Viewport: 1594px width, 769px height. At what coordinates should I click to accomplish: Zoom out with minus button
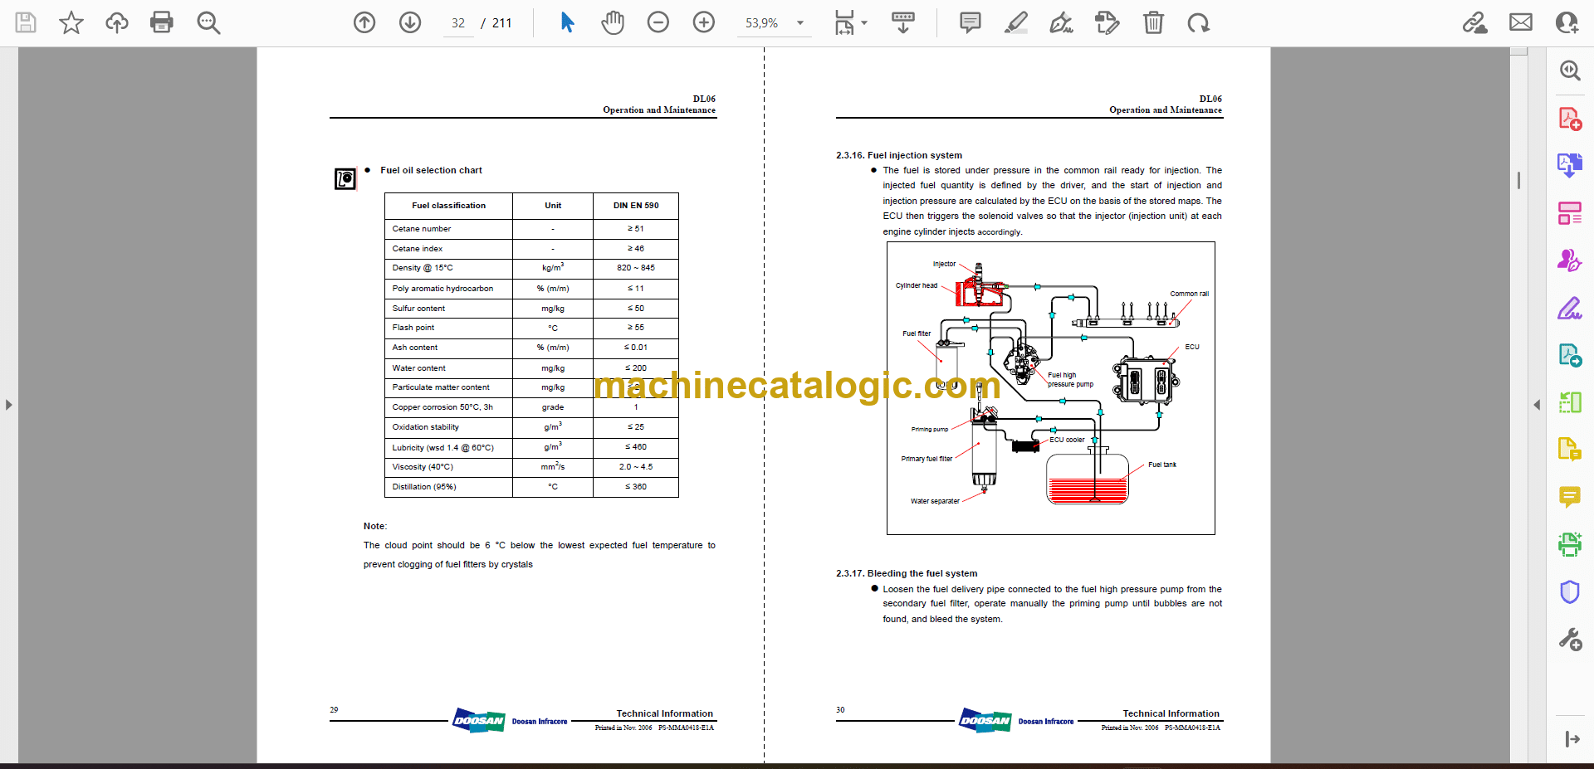tap(658, 22)
